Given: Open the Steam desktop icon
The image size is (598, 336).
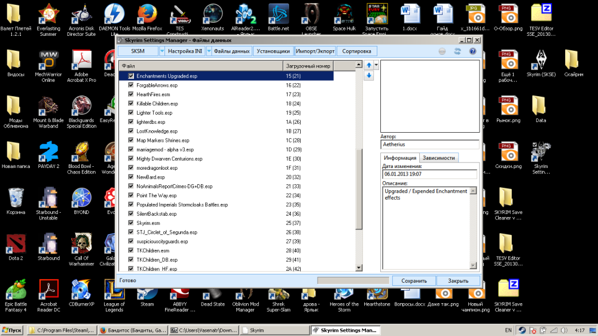Looking at the screenshot, I should 147,298.
